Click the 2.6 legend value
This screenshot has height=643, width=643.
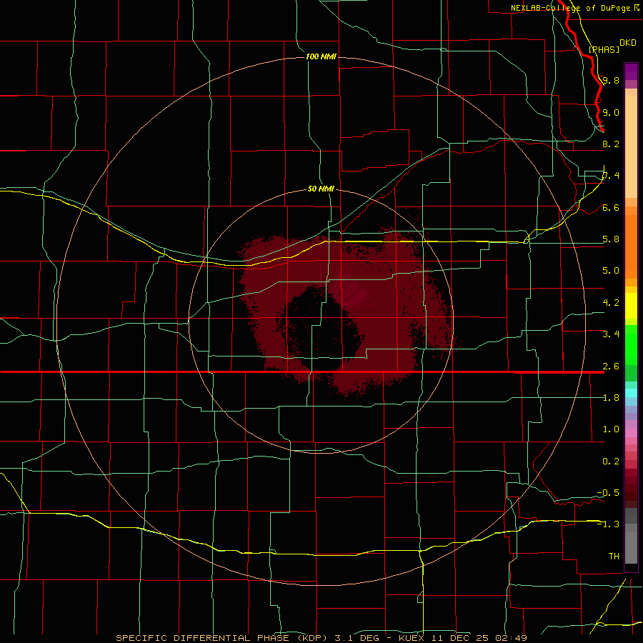(611, 367)
